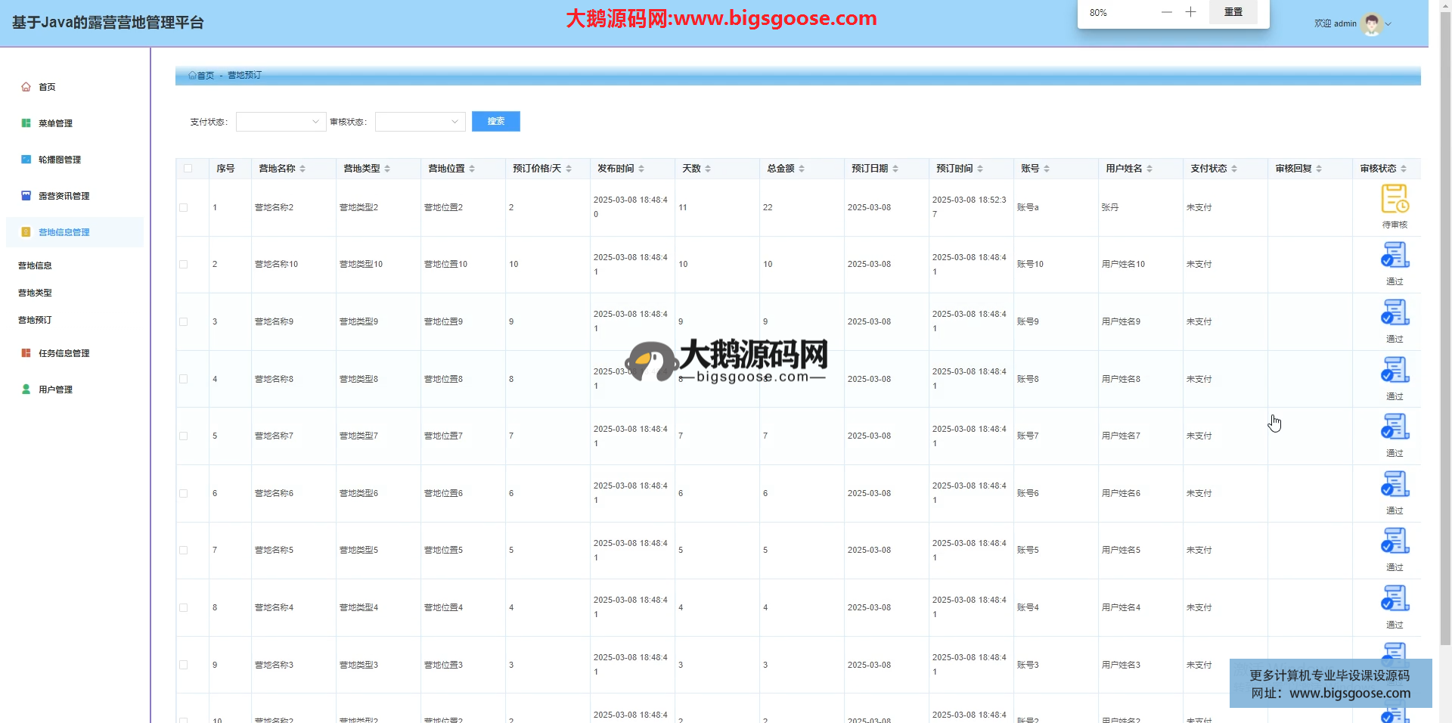Click the task information management icon
This screenshot has height=723, width=1452.
26,353
